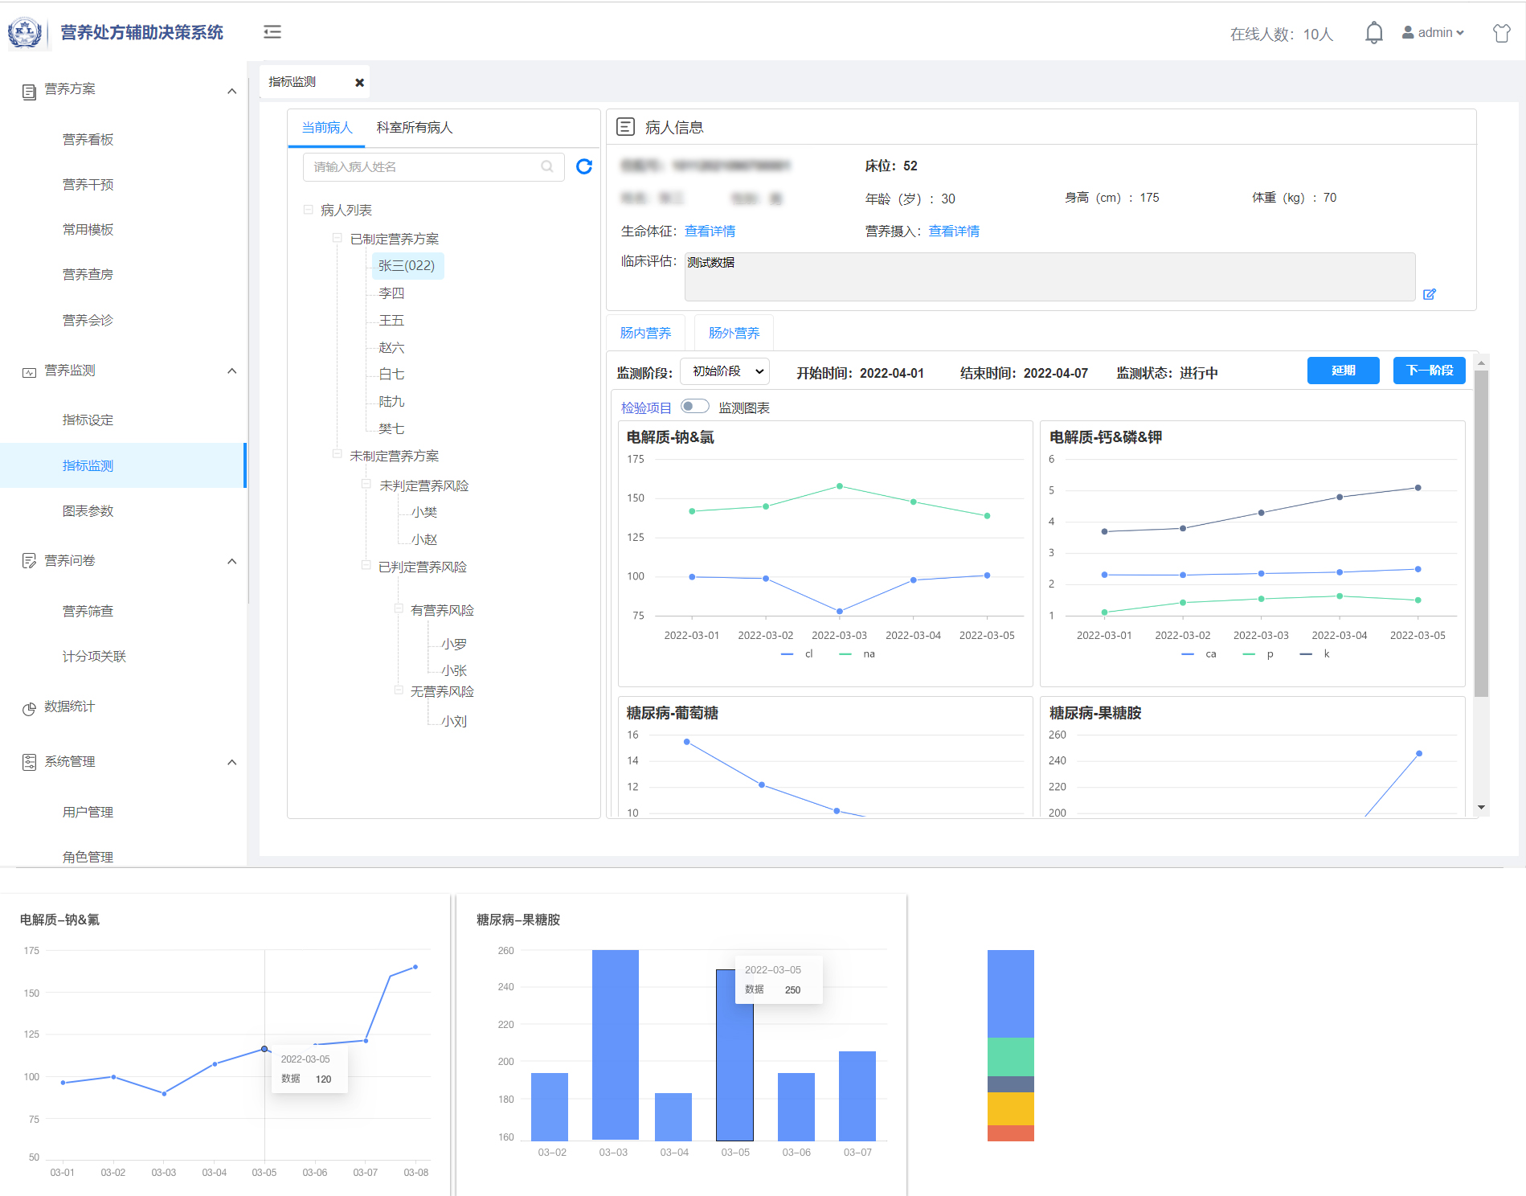Screen dimensions: 1526x1196
Task: Click 查看详情 link for 生命体征
Action: pyautogui.click(x=710, y=231)
